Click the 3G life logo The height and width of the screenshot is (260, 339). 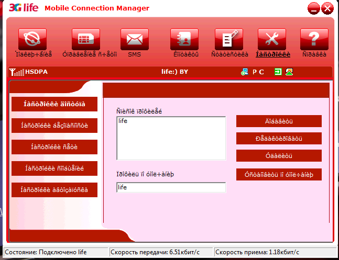tap(24, 8)
